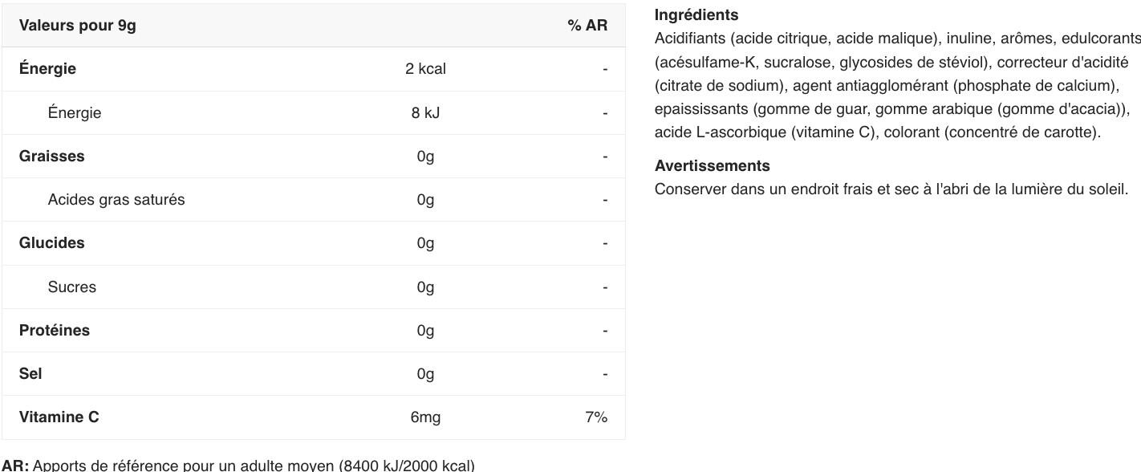This screenshot has width=1141, height=472.
Task: Select the "6mg" Vitamine C value
Action: (x=425, y=417)
